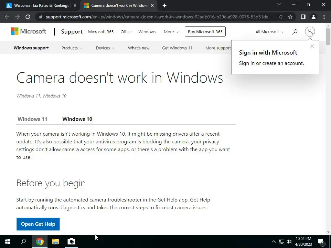The height and width of the screenshot is (248, 331).
Task: Close the Wisconsin Tax Rates tab
Action: click(75, 6)
